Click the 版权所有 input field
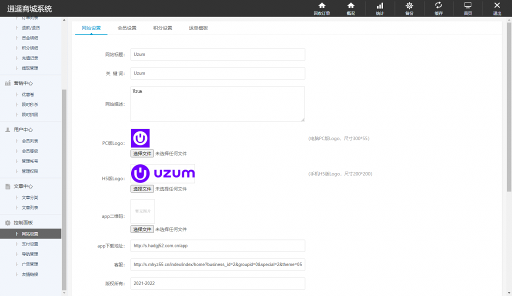The image size is (512, 296). click(218, 283)
